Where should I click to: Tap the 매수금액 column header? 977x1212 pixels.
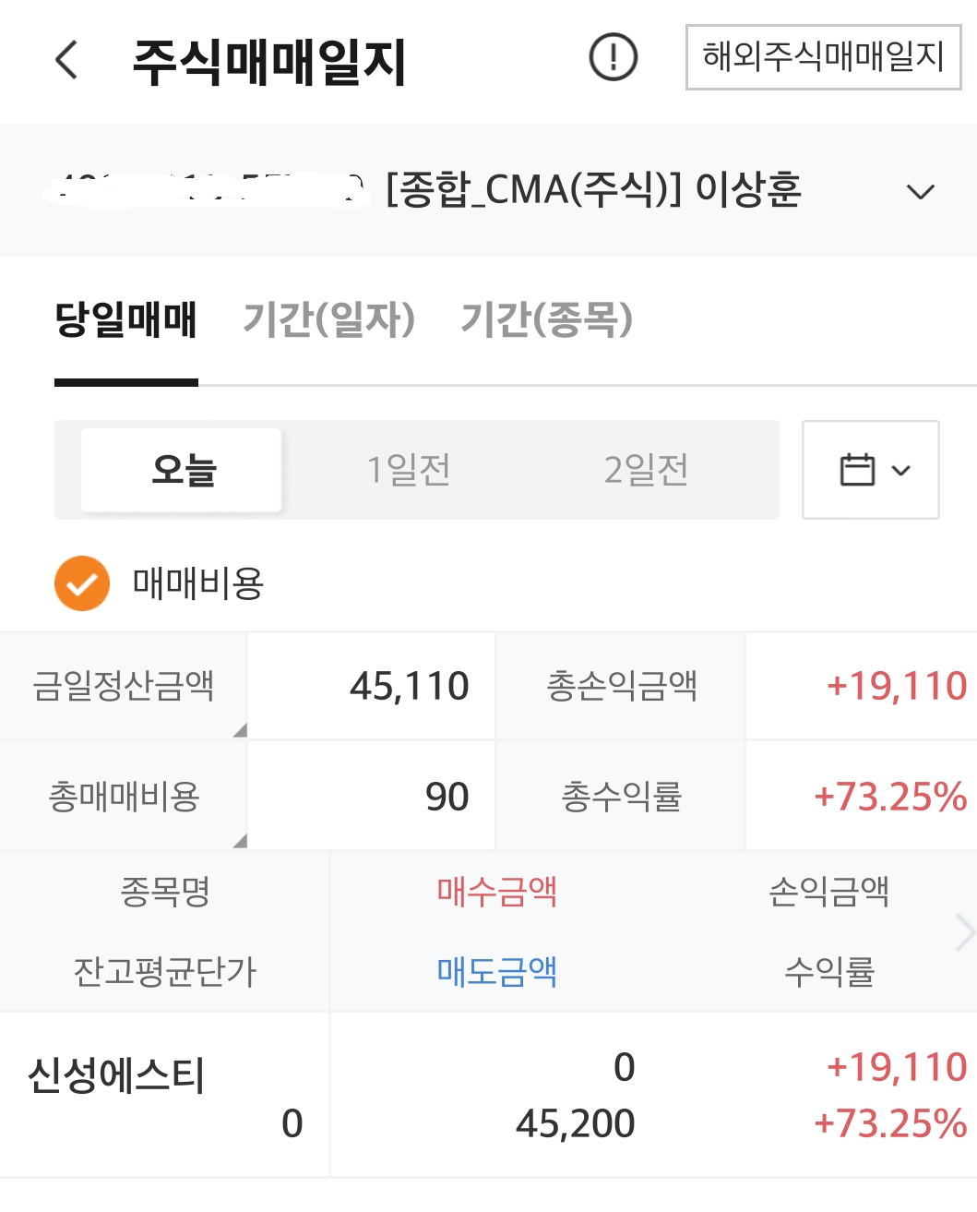[497, 892]
